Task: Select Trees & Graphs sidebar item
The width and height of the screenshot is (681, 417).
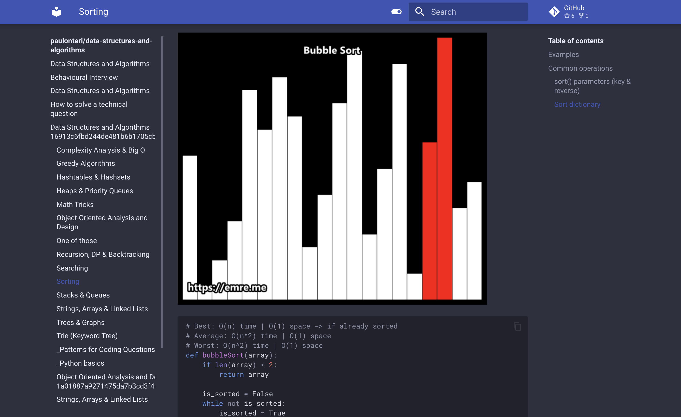Action: [x=81, y=322]
